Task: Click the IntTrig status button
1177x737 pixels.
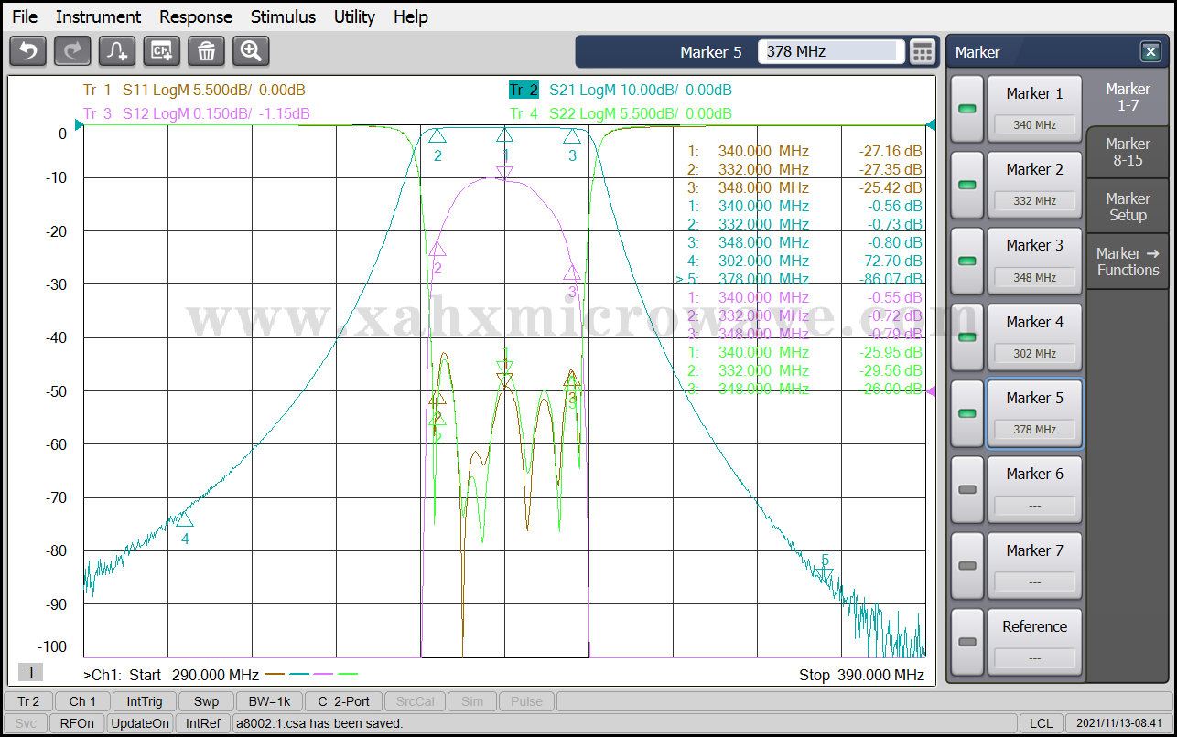Action: (x=145, y=701)
